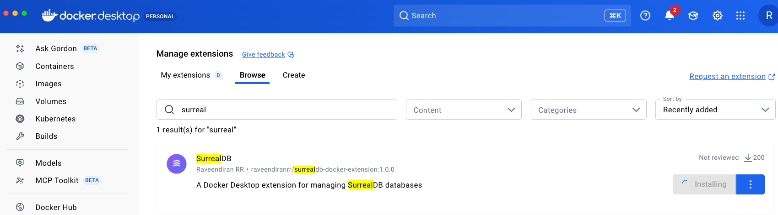778x215 pixels.
Task: Open the Sort by Recently added dropdown
Action: 715,110
